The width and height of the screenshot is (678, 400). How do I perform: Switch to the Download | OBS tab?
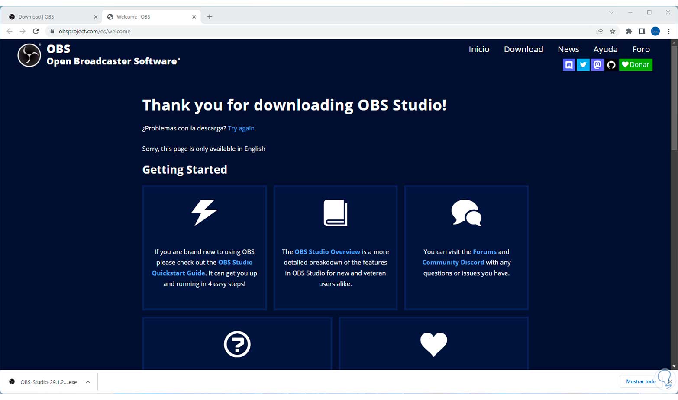pyautogui.click(x=51, y=17)
